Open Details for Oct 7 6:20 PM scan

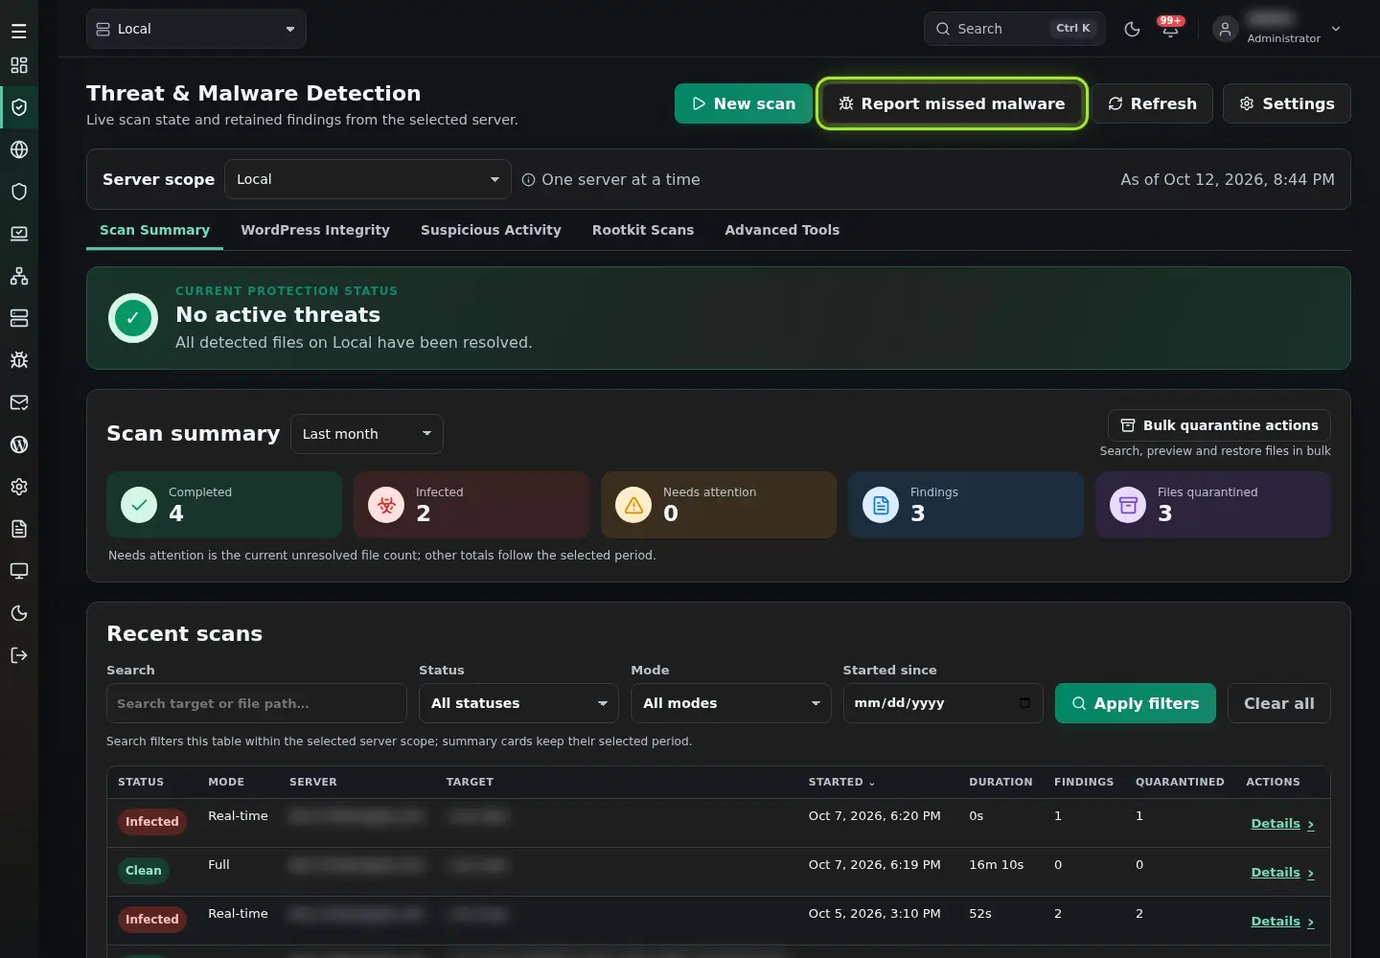point(1282,824)
